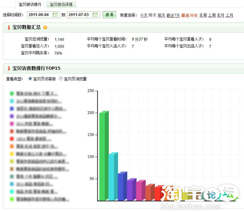Click the 宝贝总浏览量 value 1,146
Image resolution: width=244 pixels, height=212 pixels.
click(x=59, y=40)
